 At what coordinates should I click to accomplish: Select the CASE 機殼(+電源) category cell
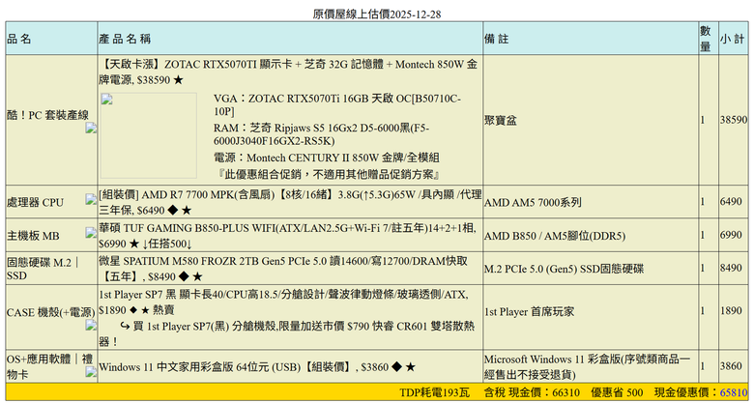pos(51,317)
